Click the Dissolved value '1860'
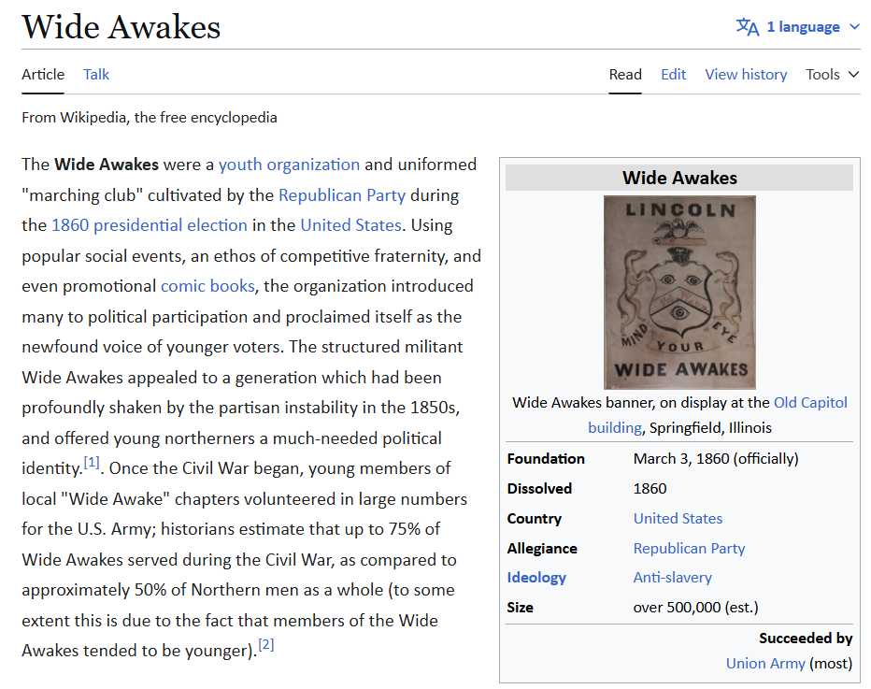Image resolution: width=871 pixels, height=689 pixels. tap(650, 488)
